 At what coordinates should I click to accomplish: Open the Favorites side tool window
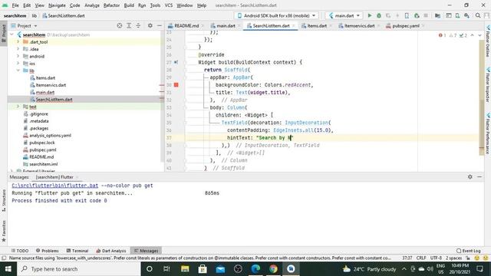4,231
